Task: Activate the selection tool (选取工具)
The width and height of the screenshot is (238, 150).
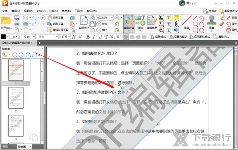Action: 55,24
